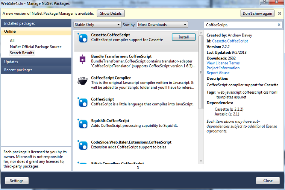Viewport: 285px width, 190px height.
Task: Select the SquishIt.CoffeeScript package title
Action: 110,121
